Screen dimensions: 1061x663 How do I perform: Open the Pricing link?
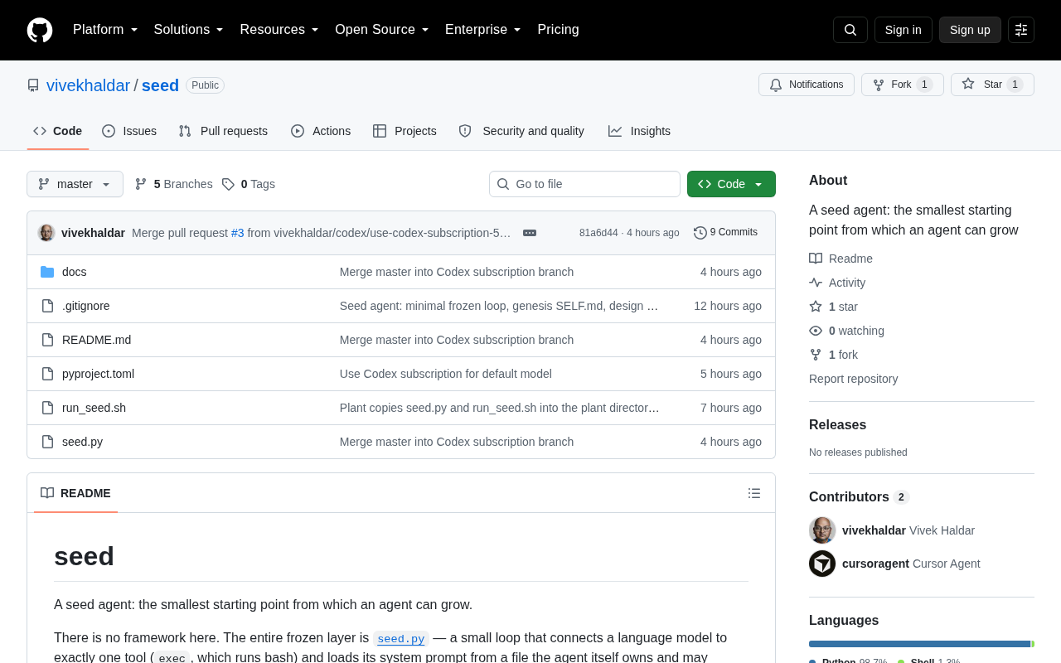pos(559,30)
